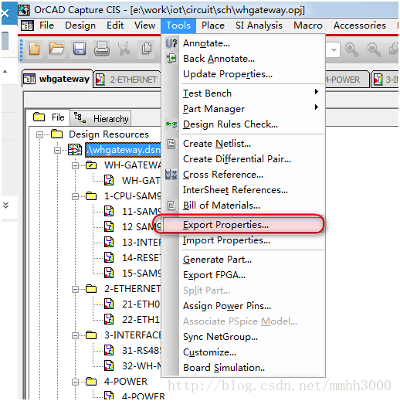Open the View menu
400x401 pixels.
[144, 25]
